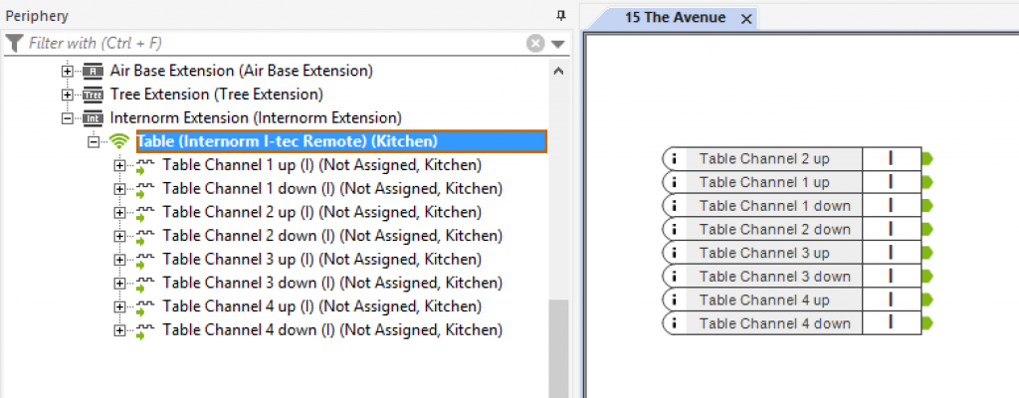
Task: Click green output connector of Table Channel 4 down
Action: (927, 323)
